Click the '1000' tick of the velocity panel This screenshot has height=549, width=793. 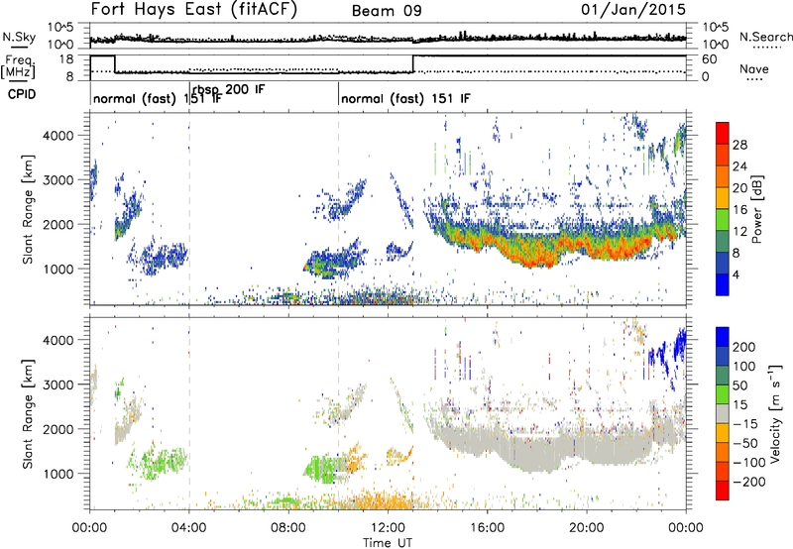click(x=58, y=474)
